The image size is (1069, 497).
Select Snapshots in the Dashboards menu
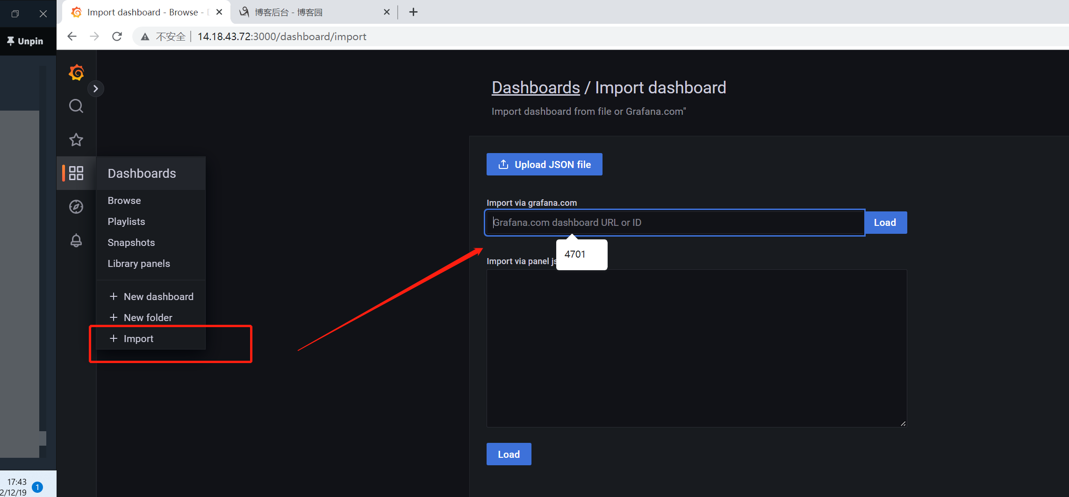[x=131, y=242]
